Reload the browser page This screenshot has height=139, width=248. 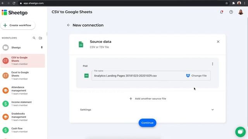14,3
